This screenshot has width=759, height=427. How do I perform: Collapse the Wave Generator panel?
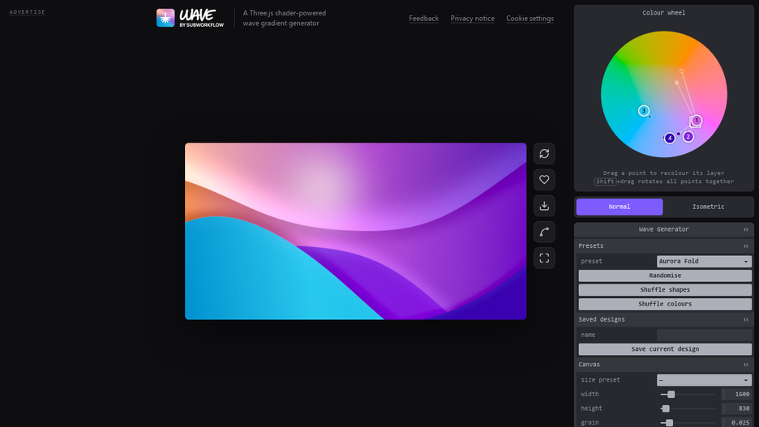[745, 229]
